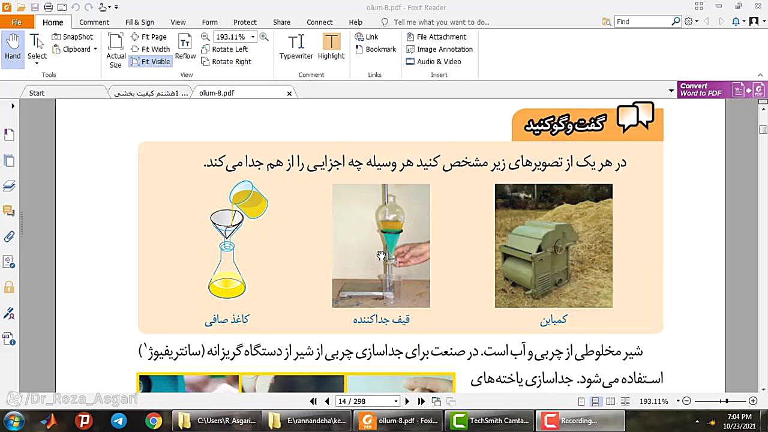768x432 pixels.
Task: Rotate the page left
Action: pyautogui.click(x=224, y=49)
